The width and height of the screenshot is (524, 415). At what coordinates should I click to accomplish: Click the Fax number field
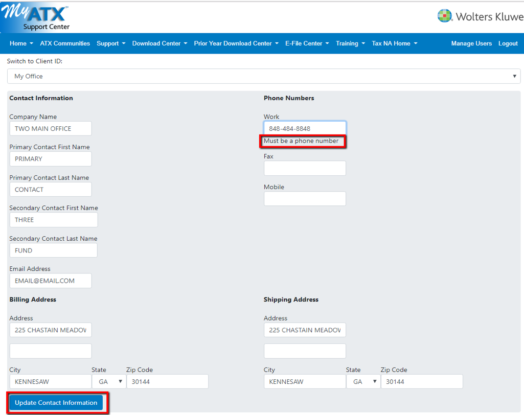pyautogui.click(x=305, y=168)
